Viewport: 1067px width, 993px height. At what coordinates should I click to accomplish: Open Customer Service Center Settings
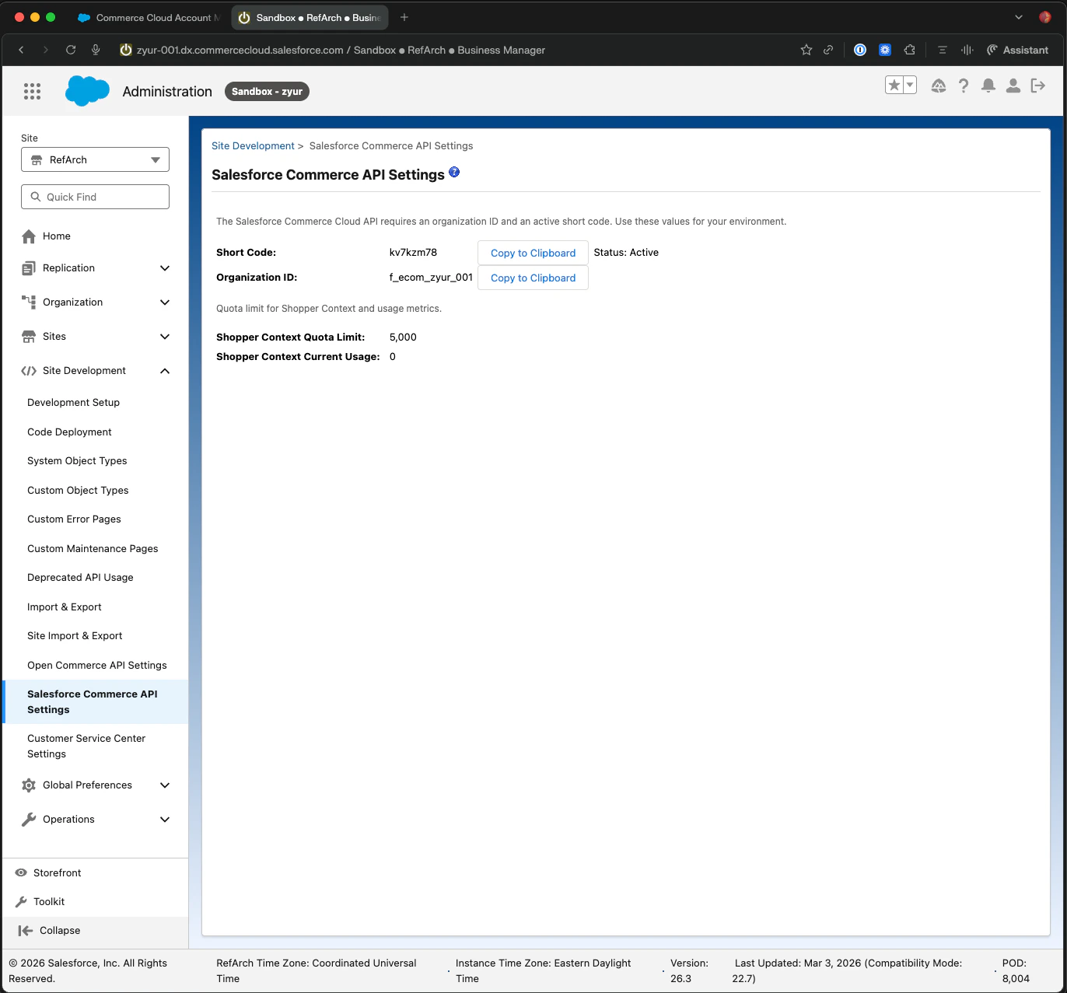click(86, 746)
